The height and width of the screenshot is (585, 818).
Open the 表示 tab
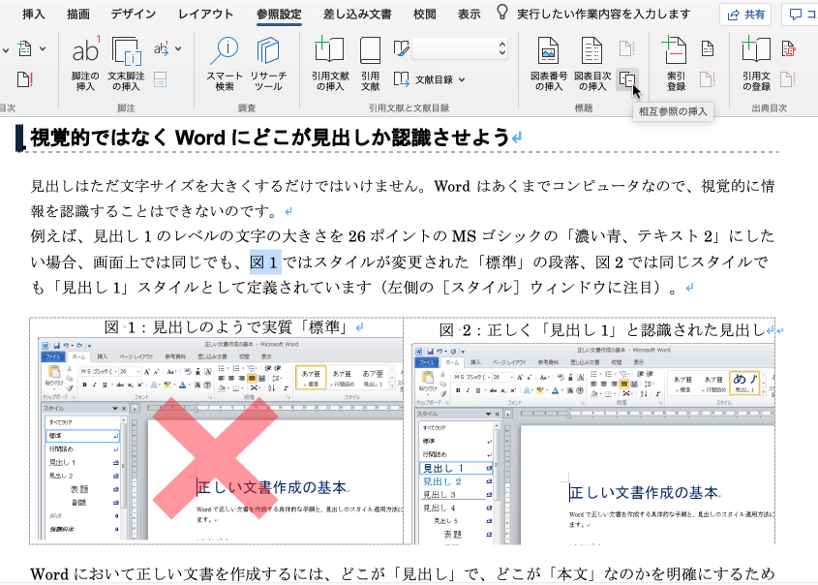(x=469, y=15)
